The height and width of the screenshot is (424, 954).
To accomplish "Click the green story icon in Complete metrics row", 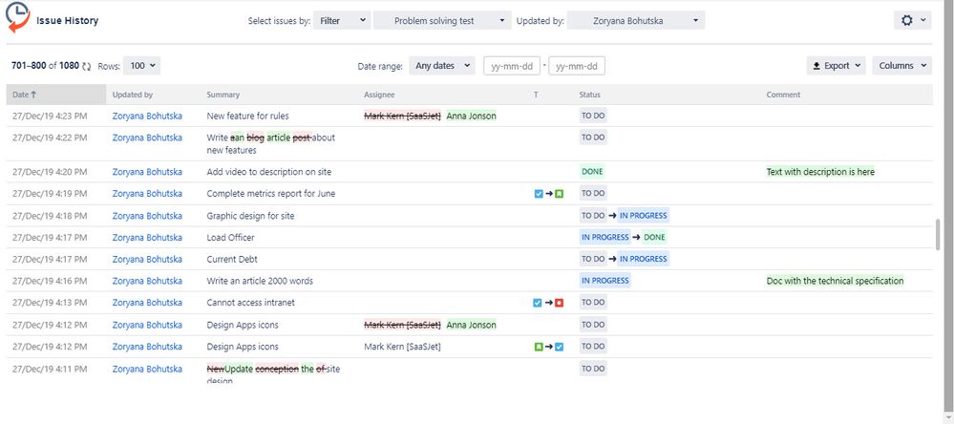I will [560, 194].
